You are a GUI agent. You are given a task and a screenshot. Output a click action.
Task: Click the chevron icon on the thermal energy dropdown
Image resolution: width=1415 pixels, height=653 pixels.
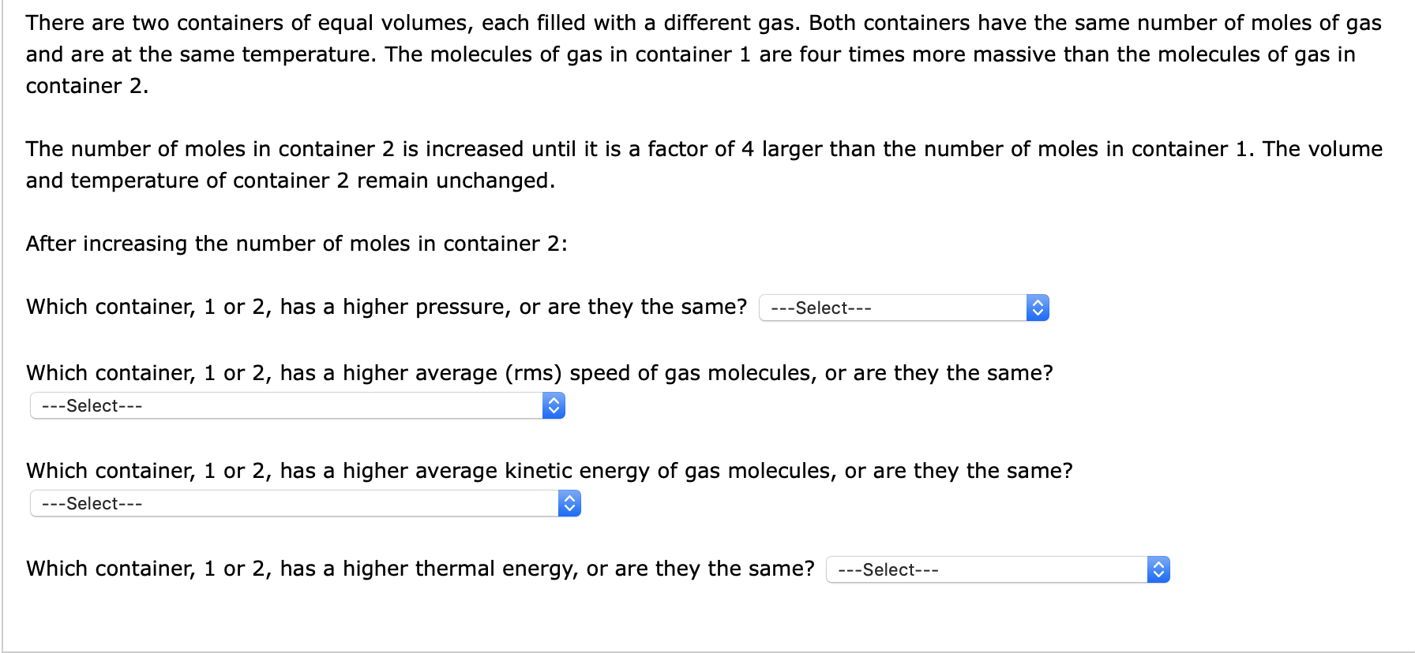1158,569
